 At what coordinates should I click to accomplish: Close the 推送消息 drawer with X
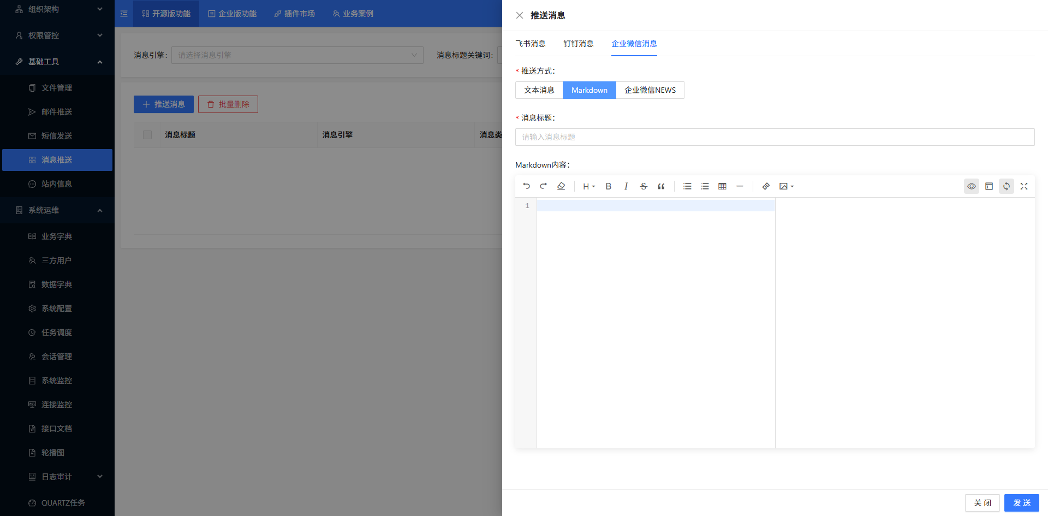[x=520, y=15]
